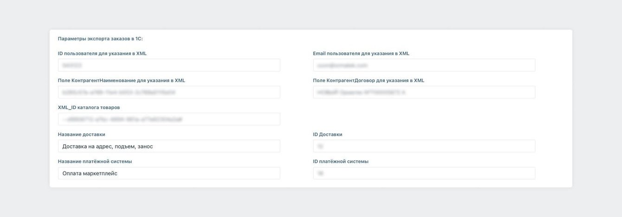Image resolution: width=622 pixels, height=217 pixels.
Task: Click the 'ID Доставки' label text
Action: pos(327,134)
